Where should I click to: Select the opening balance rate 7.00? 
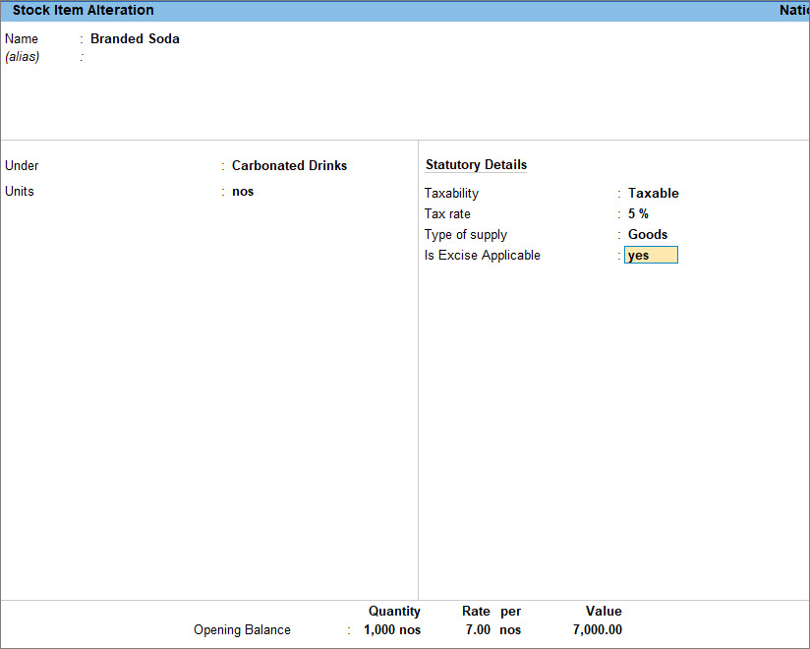(x=478, y=630)
